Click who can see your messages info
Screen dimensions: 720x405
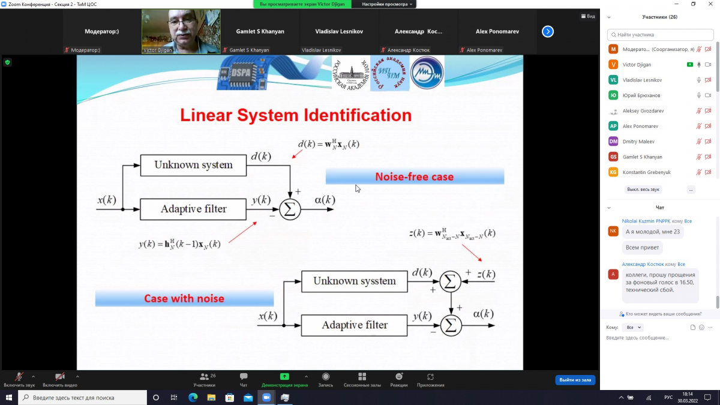660,314
